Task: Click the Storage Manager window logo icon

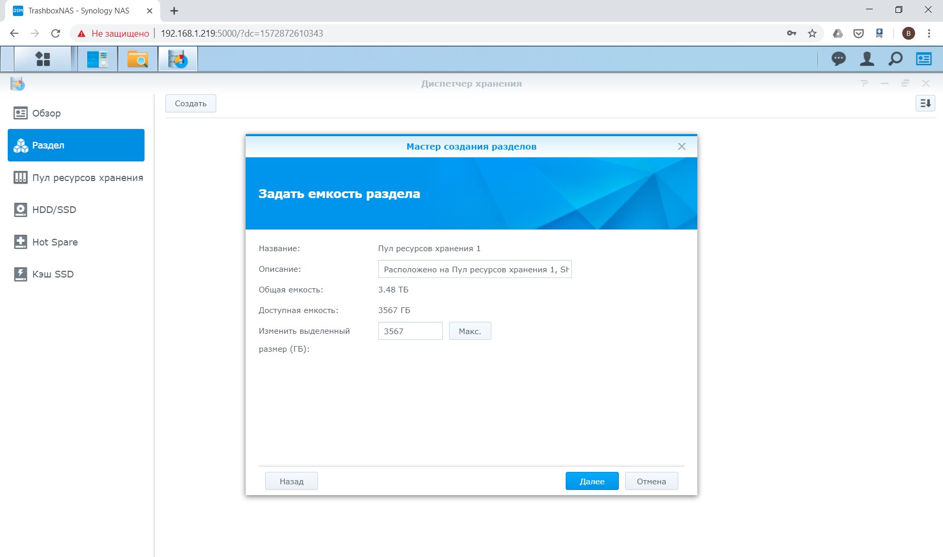Action: pyautogui.click(x=18, y=84)
